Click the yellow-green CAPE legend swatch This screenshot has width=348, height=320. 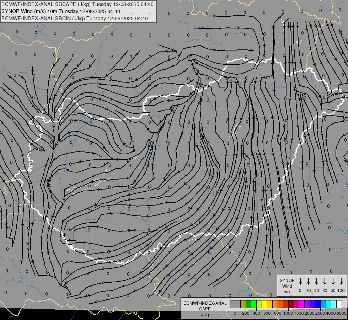point(259,304)
